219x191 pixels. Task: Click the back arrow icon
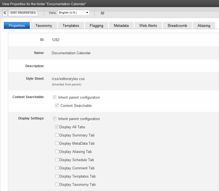tap(5, 13)
